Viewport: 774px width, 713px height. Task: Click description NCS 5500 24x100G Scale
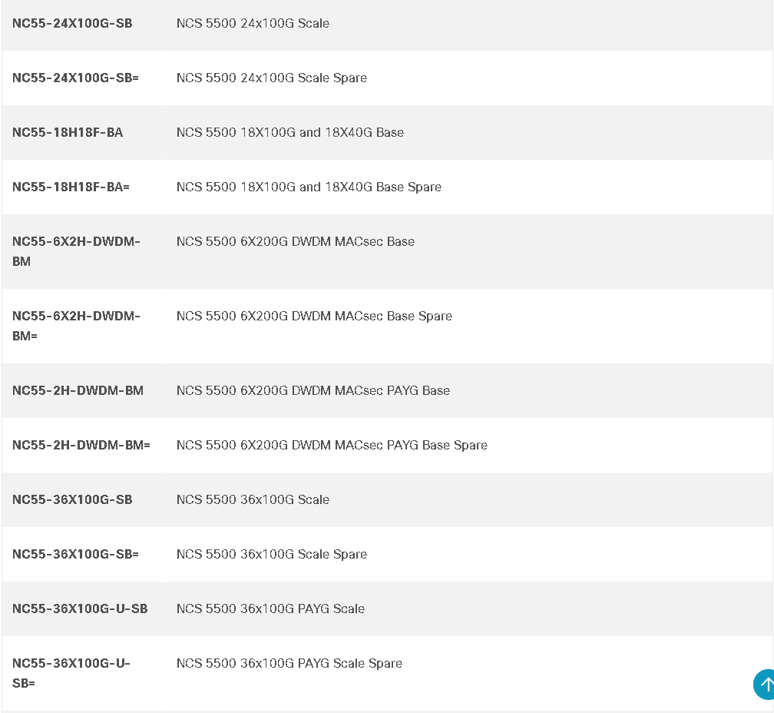pos(253,23)
